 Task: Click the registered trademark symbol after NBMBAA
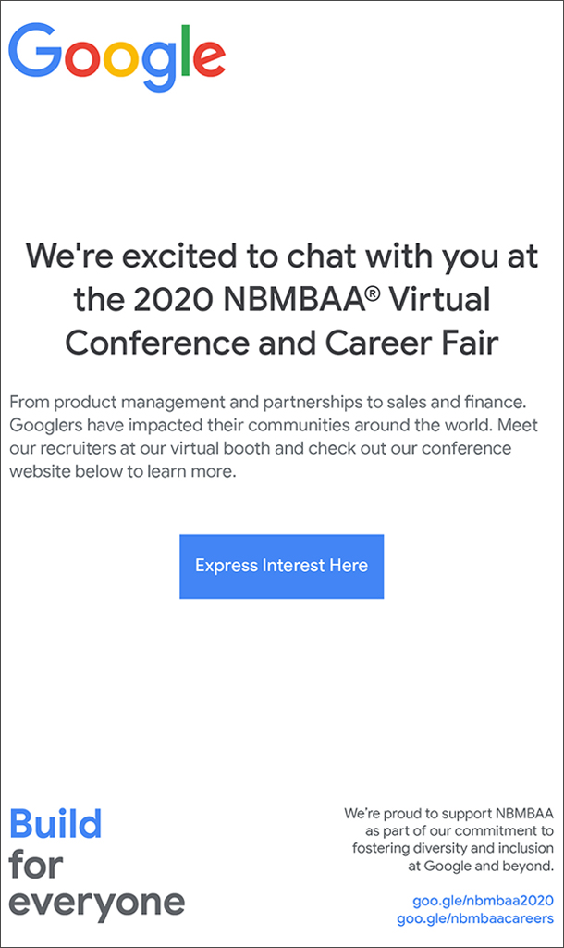click(374, 293)
